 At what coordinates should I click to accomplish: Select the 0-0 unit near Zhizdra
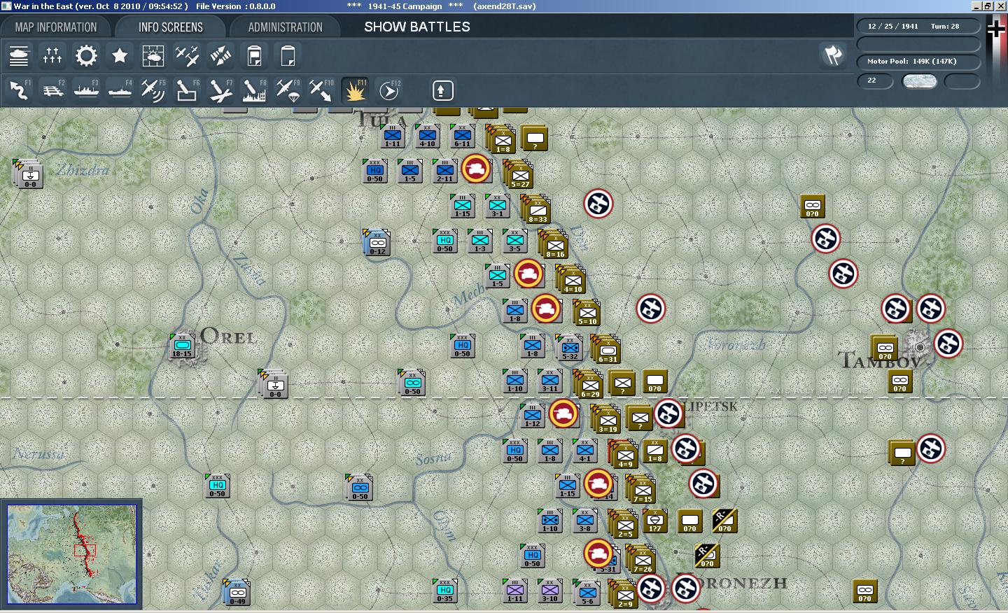point(30,175)
